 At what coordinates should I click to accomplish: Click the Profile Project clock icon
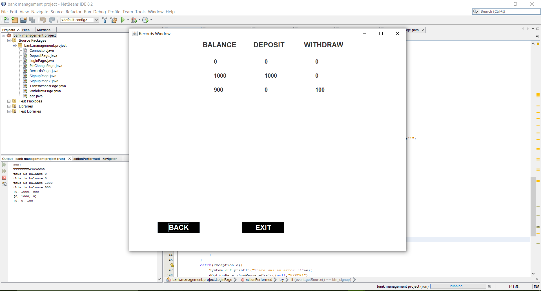coord(145,20)
